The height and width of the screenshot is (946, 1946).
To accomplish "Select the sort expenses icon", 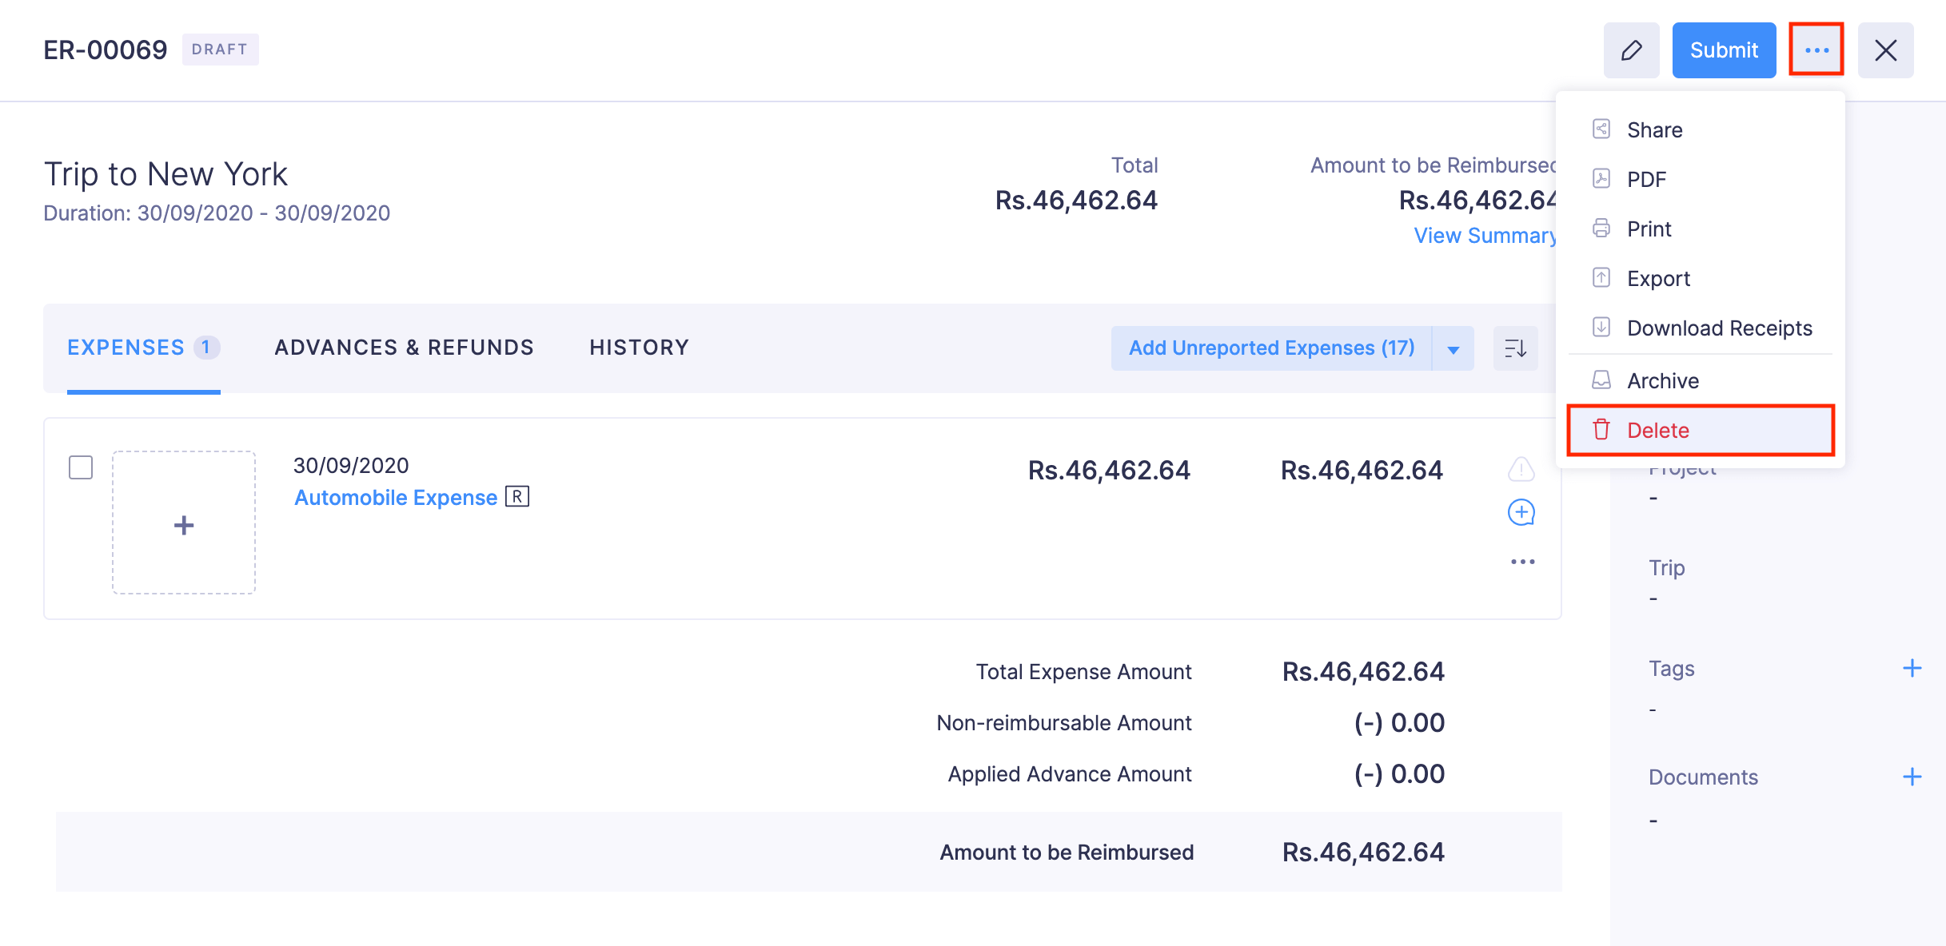I will [1515, 348].
